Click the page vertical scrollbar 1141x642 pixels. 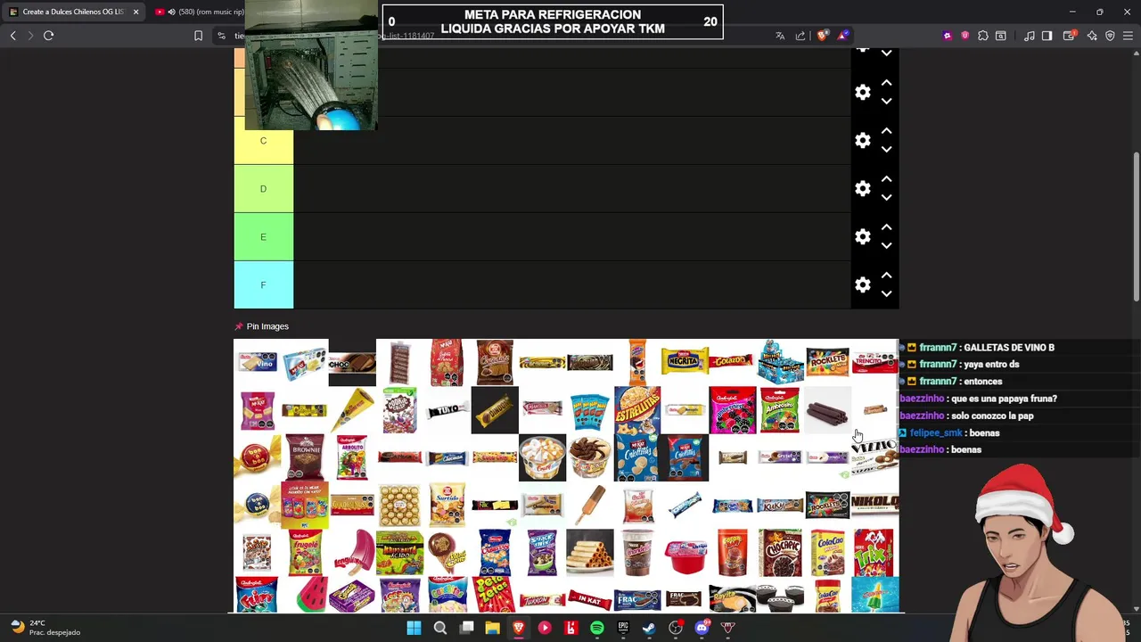tap(1136, 227)
